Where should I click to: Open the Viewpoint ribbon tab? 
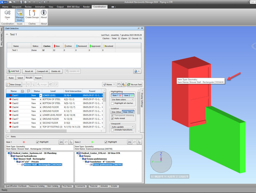pos(16,7)
